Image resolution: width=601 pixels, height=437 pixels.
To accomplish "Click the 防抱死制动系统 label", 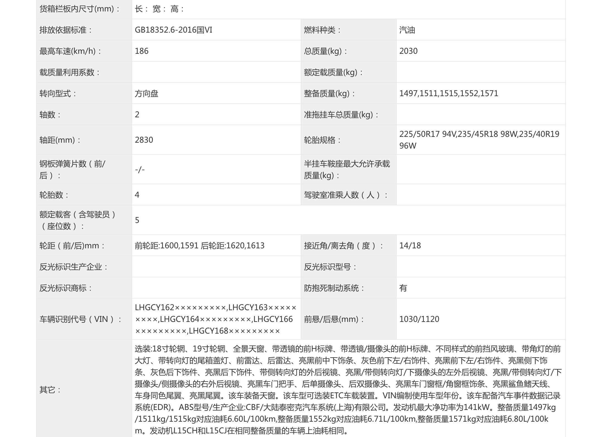I will click(334, 288).
